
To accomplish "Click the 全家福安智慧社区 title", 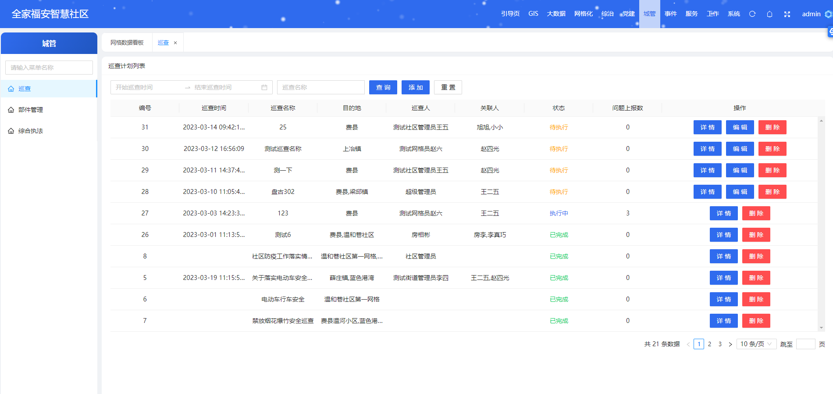I will pyautogui.click(x=50, y=14).
